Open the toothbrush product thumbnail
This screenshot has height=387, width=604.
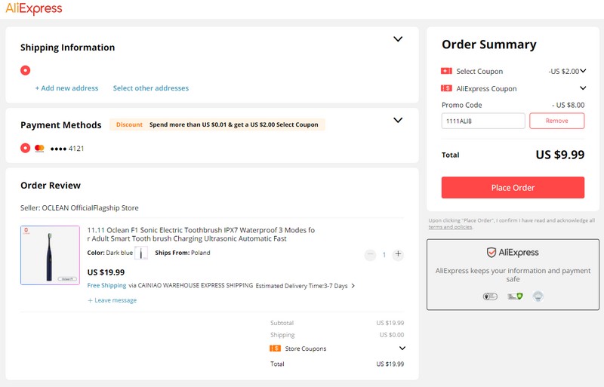click(x=50, y=255)
